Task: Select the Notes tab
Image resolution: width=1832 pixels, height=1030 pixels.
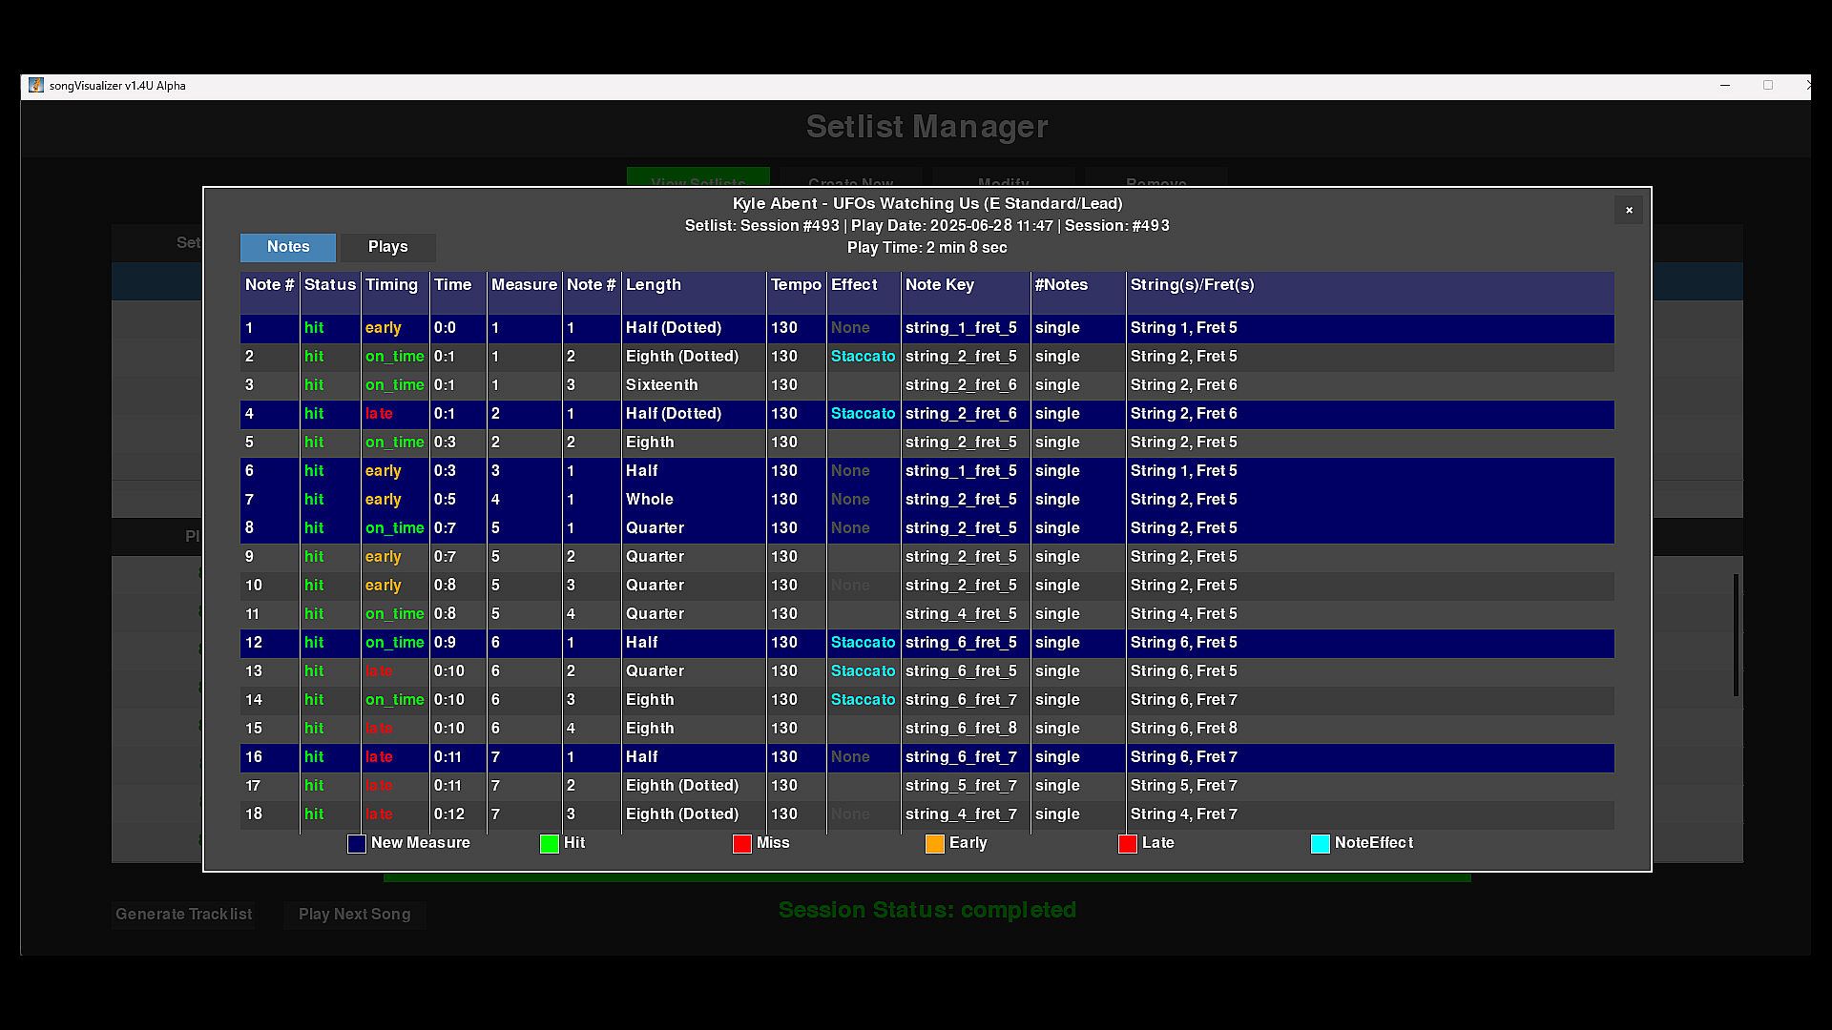Action: click(x=288, y=247)
